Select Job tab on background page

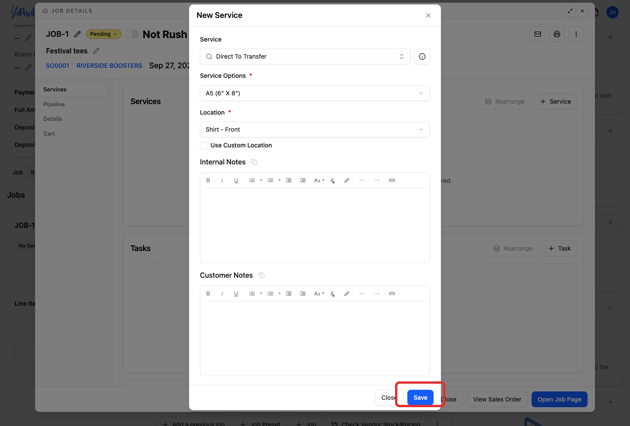click(17, 173)
